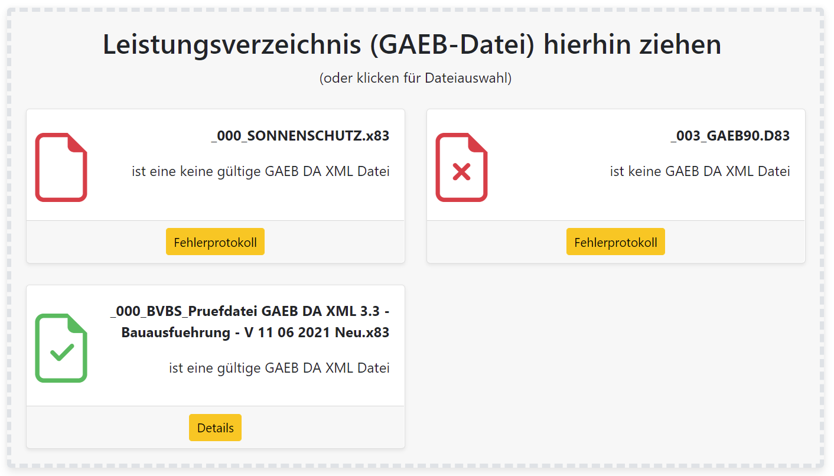Click the red invalid file icon for _000_SONNENSCHUTZ.x83
This screenshot has width=834, height=476.
(61, 168)
